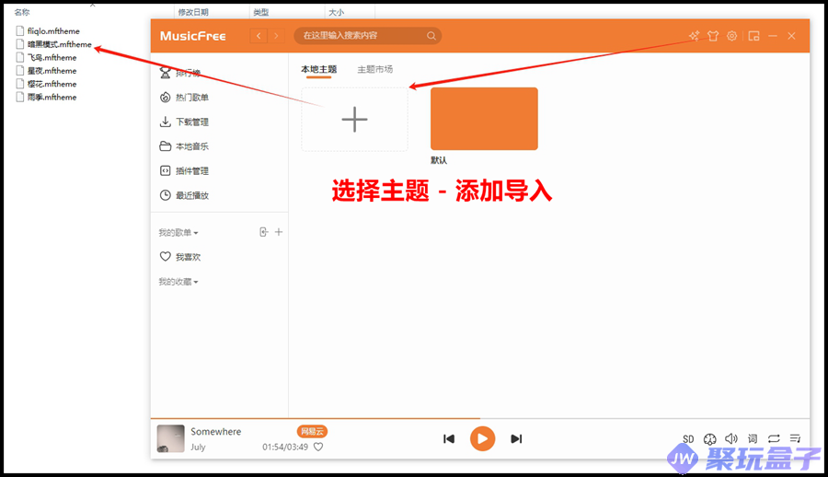828x477 pixels.
Task: Like the current song with the heart
Action: pyautogui.click(x=318, y=447)
